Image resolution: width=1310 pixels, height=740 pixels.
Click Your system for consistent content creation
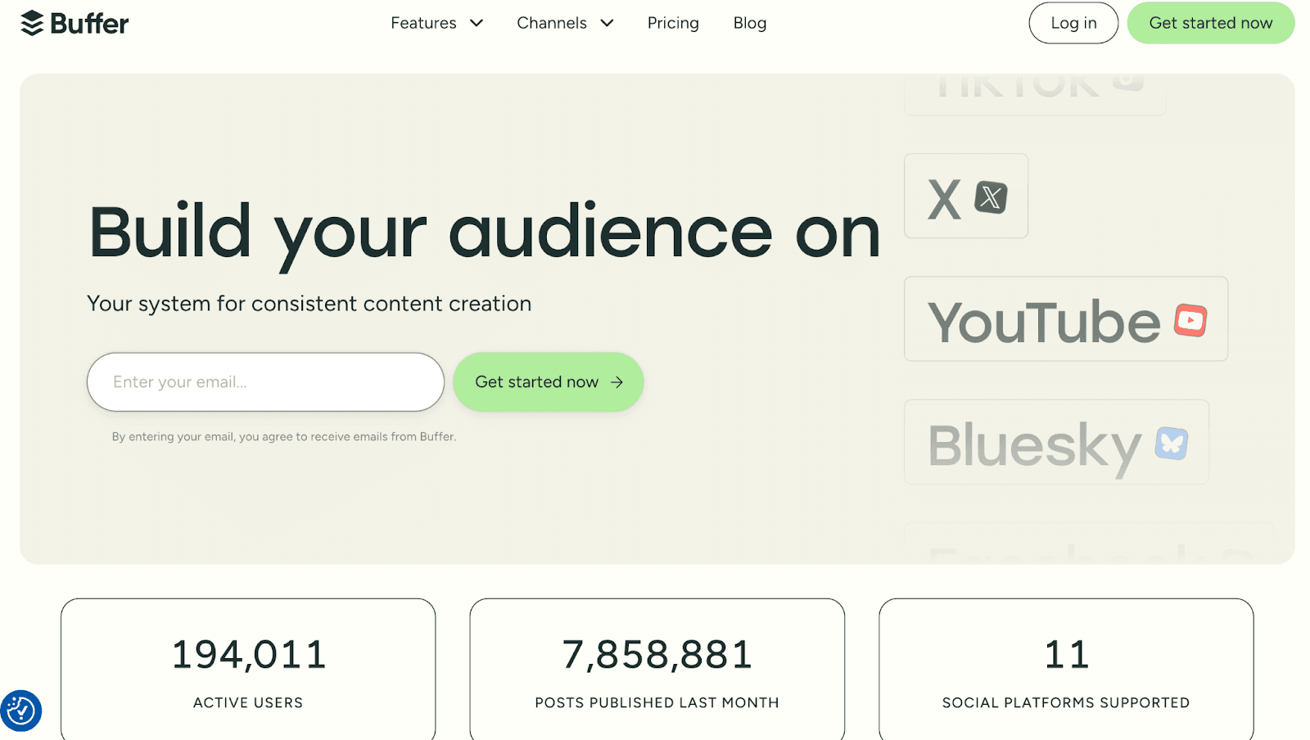309,304
